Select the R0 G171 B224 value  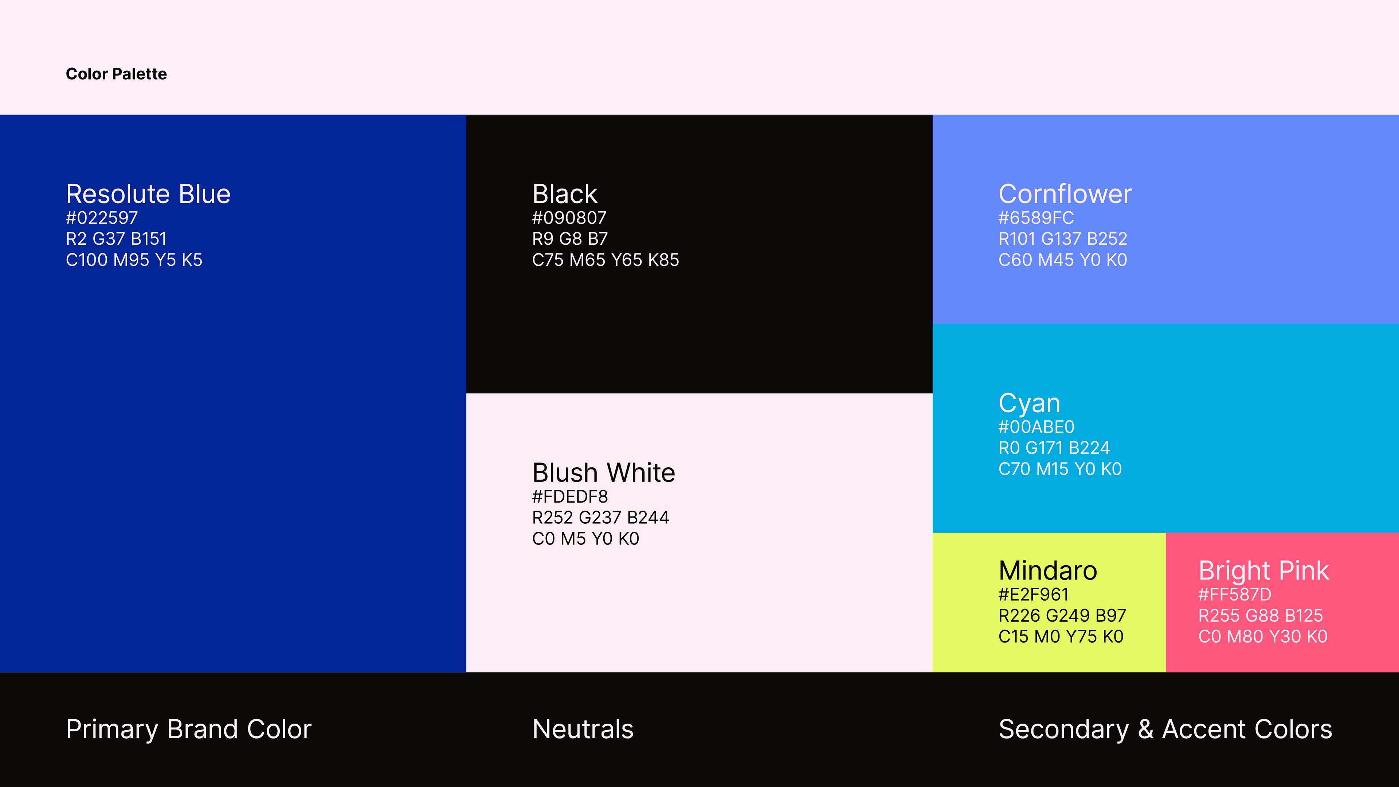pos(1054,448)
